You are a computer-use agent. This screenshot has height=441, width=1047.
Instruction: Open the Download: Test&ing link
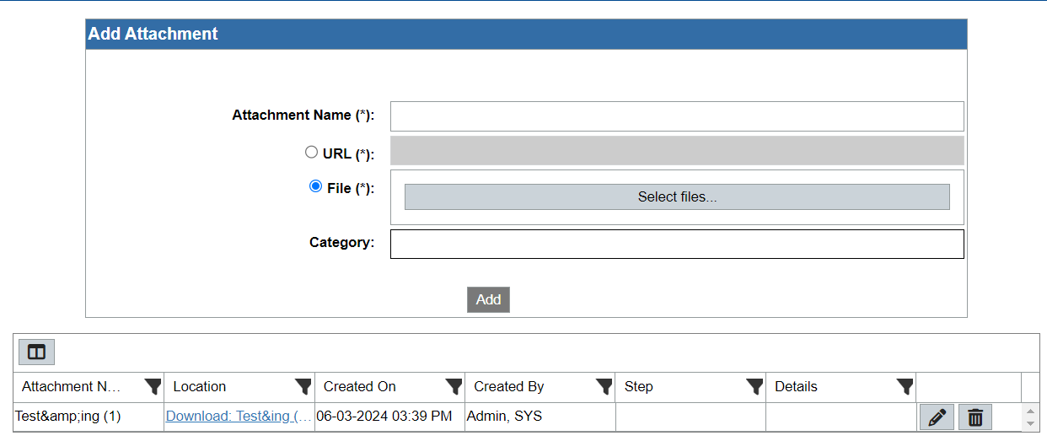[x=239, y=416]
